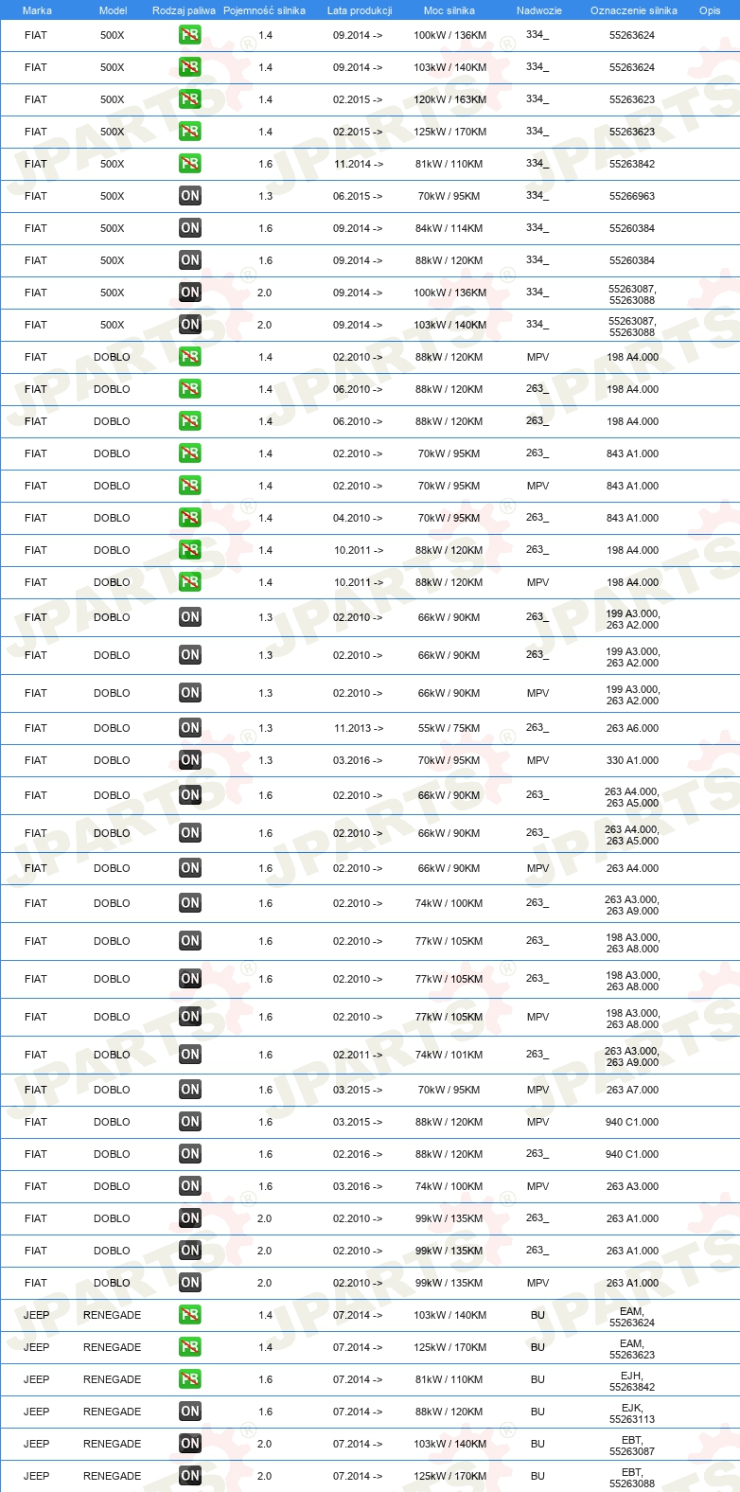Select engine code EBT, 55263088
Screen dimensions: 740x1492
(x=632, y=1477)
